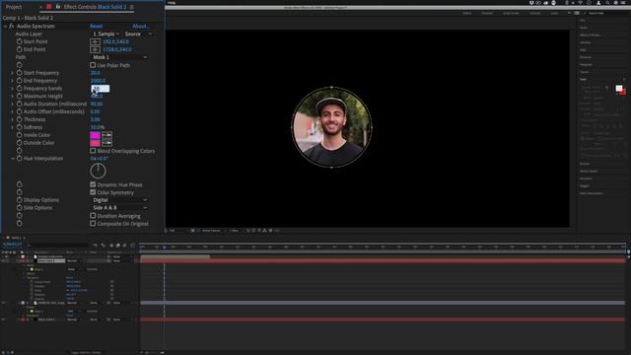Image resolution: width=631 pixels, height=355 pixels.
Task: Toggle stopwatch for End Frequency
Action: coord(20,81)
